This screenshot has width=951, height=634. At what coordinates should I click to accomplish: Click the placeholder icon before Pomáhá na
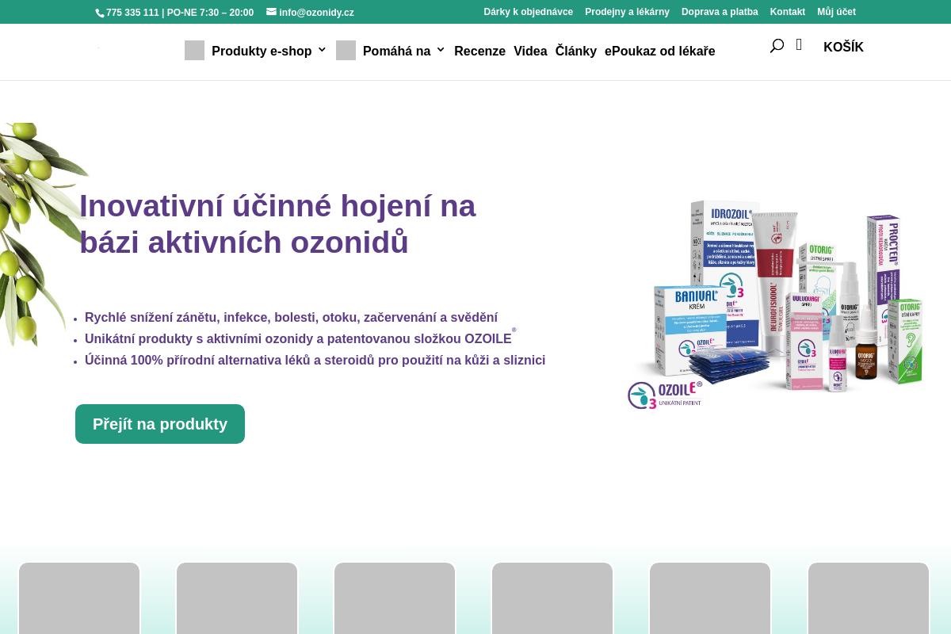346,51
